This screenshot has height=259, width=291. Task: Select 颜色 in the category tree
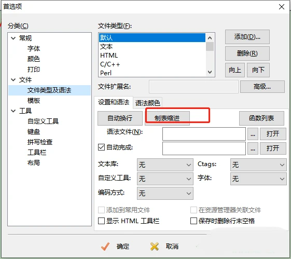pos(34,59)
